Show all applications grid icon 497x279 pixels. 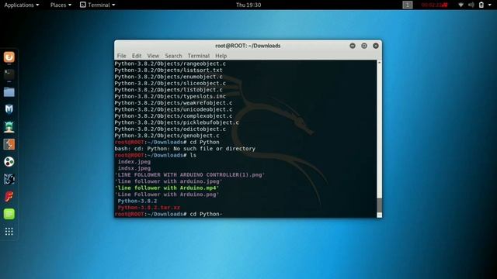(9, 232)
